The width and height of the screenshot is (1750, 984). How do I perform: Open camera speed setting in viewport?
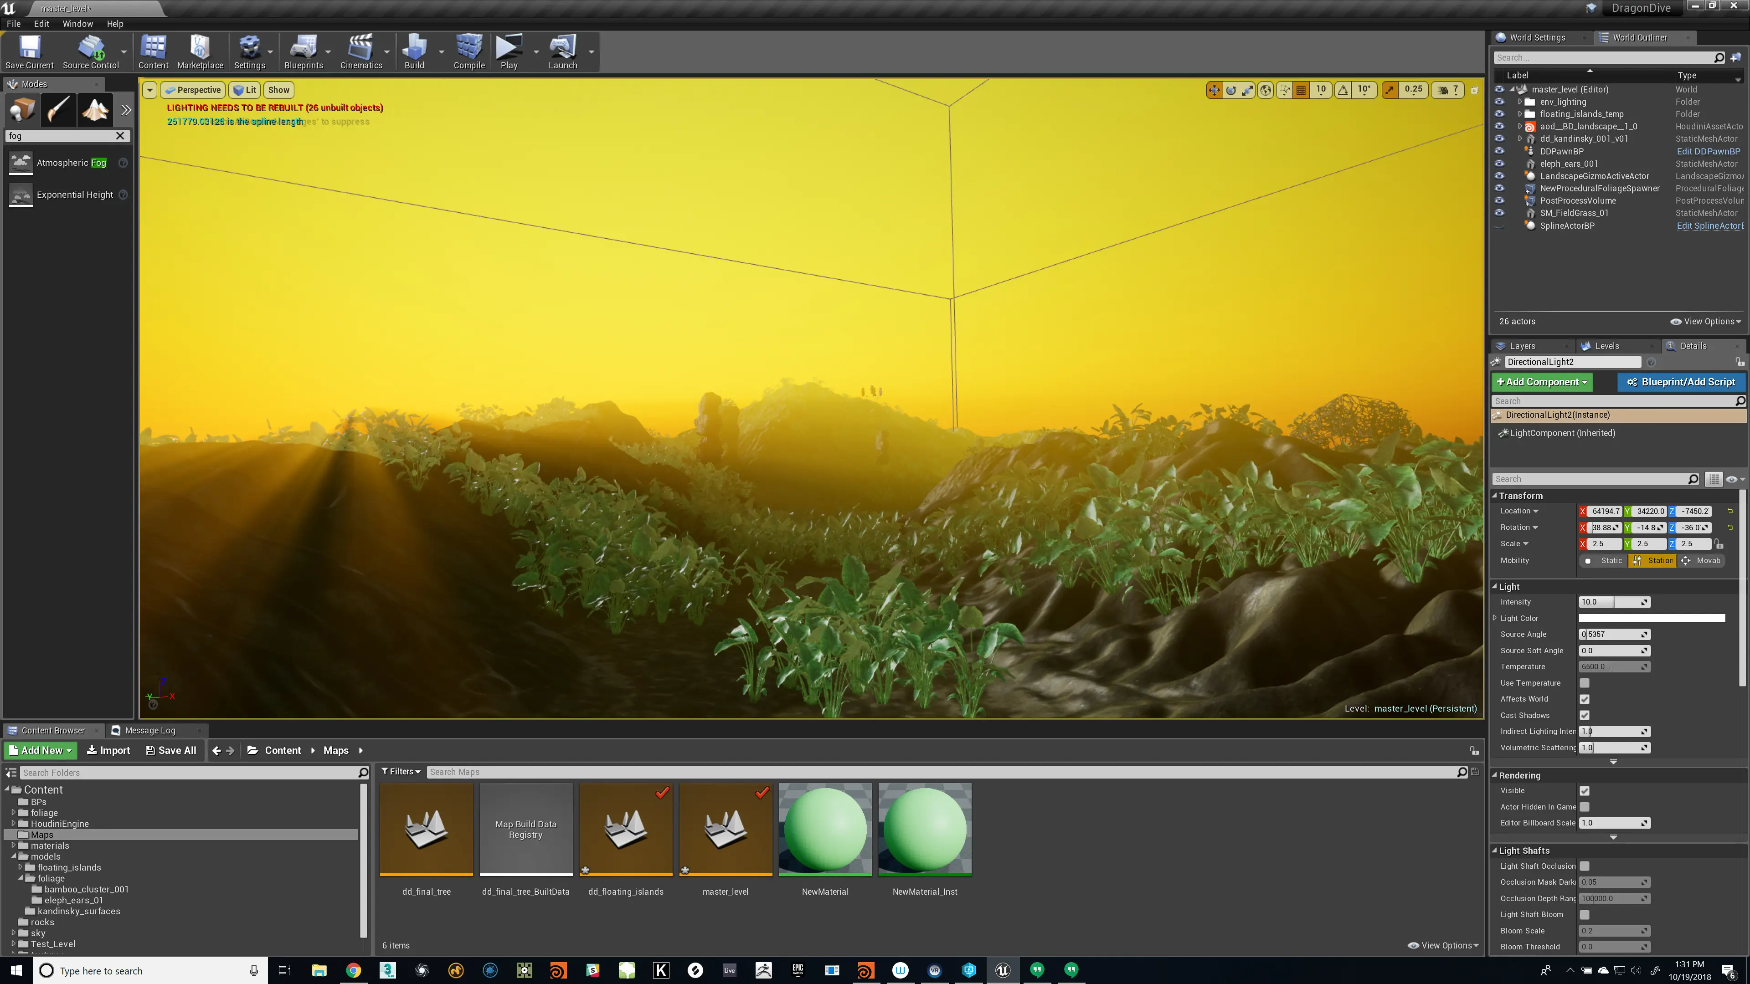click(x=1448, y=90)
